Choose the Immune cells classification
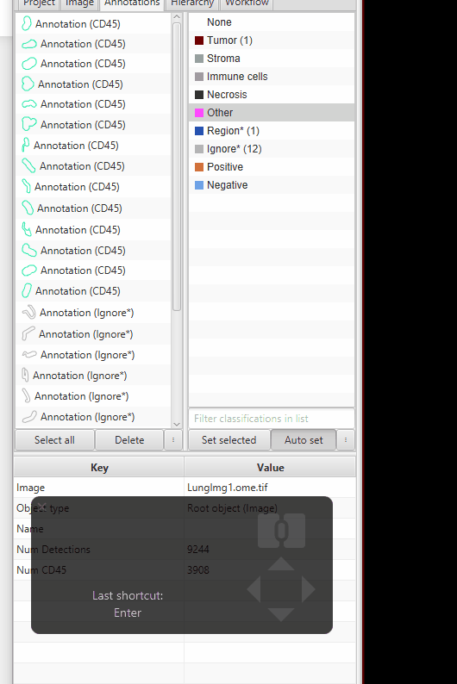The image size is (457, 684). coord(272,77)
